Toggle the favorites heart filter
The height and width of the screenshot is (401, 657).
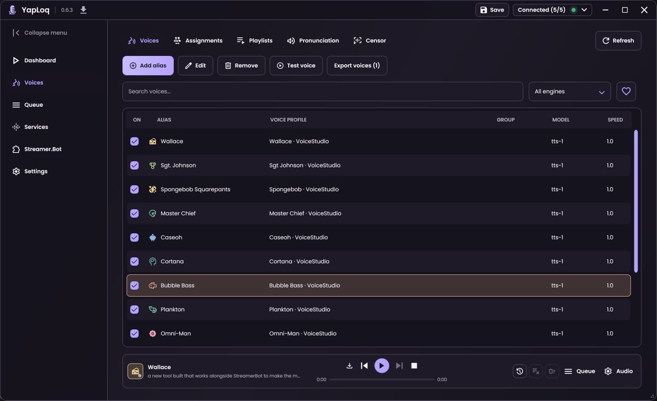[x=626, y=91]
